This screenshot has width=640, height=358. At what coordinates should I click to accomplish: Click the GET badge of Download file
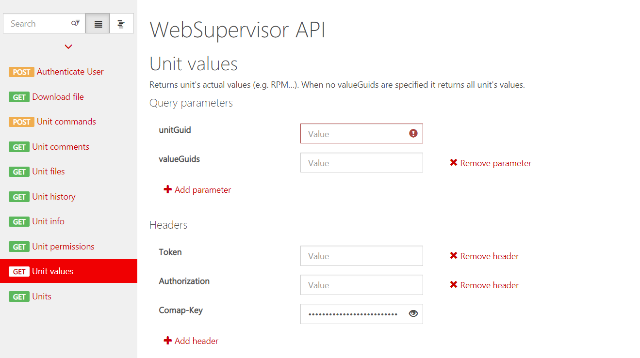pos(19,97)
